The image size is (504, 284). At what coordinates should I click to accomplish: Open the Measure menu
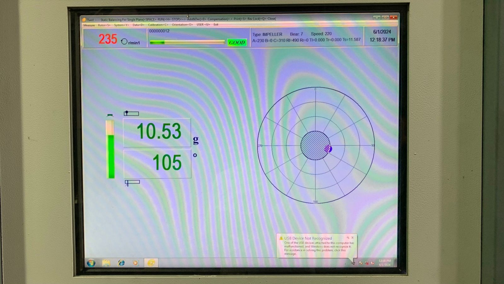[x=89, y=25]
